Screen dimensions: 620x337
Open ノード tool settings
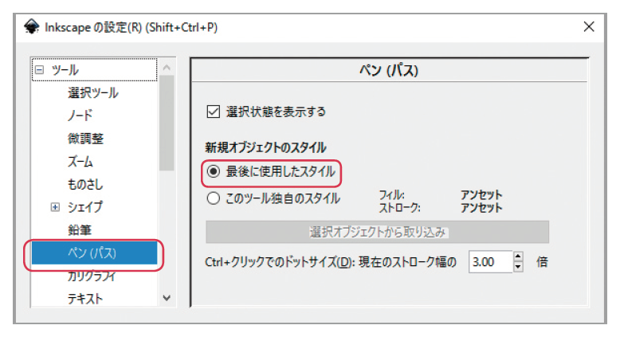click(80, 116)
